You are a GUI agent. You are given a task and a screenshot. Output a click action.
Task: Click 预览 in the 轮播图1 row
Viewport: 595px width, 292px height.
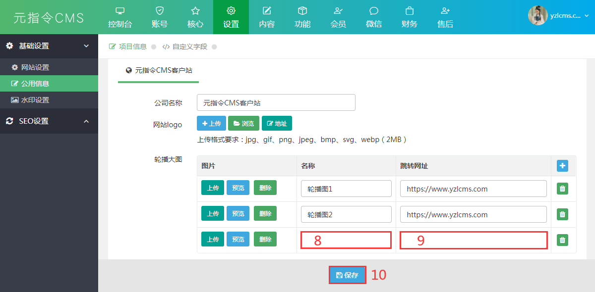coord(238,188)
